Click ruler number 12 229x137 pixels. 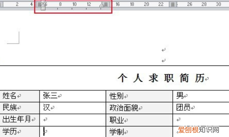click(x=89, y=4)
